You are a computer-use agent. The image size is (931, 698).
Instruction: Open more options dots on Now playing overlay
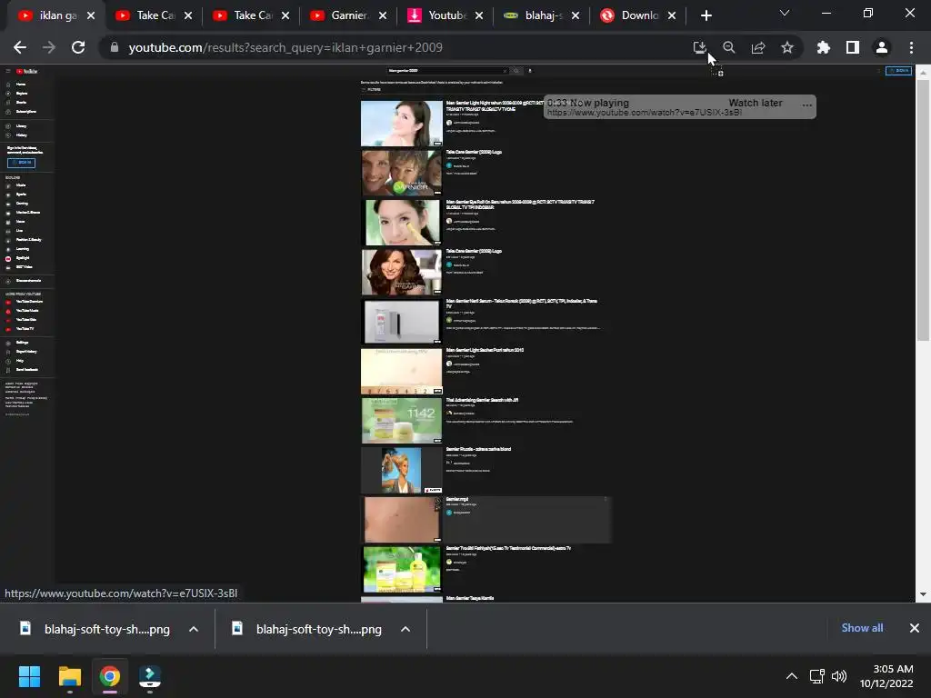pyautogui.click(x=807, y=105)
